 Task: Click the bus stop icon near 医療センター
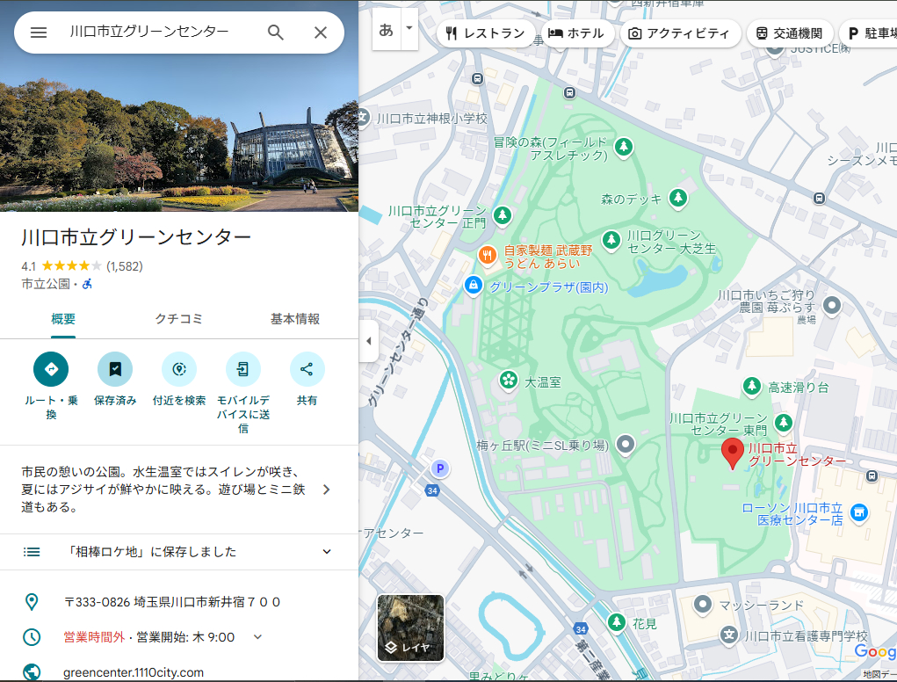(872, 475)
